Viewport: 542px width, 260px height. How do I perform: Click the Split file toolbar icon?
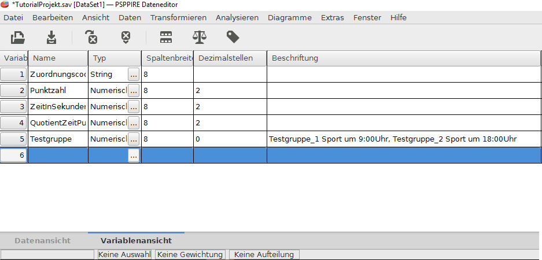click(166, 38)
